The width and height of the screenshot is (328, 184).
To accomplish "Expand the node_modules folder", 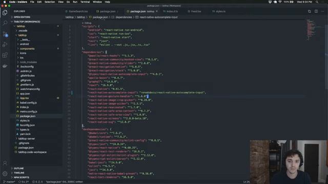I will [x=28, y=62].
